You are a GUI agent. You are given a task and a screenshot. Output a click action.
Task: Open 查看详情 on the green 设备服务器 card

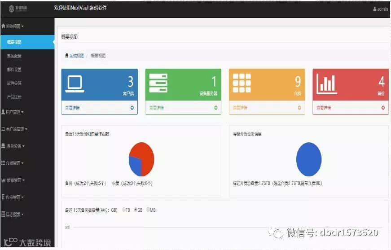pos(156,108)
